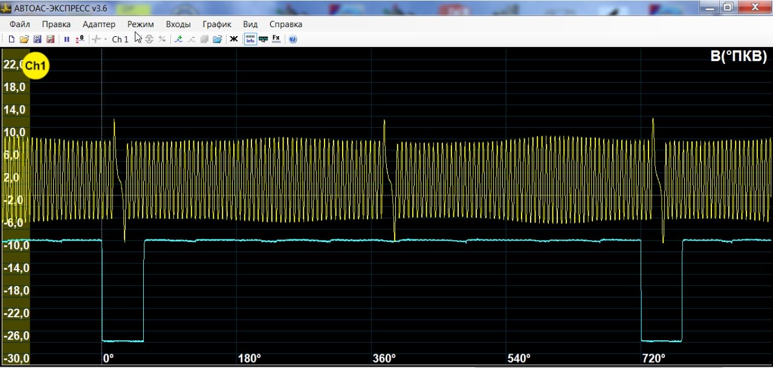Click the Fx functions icon
The image size is (773, 368).
point(276,39)
